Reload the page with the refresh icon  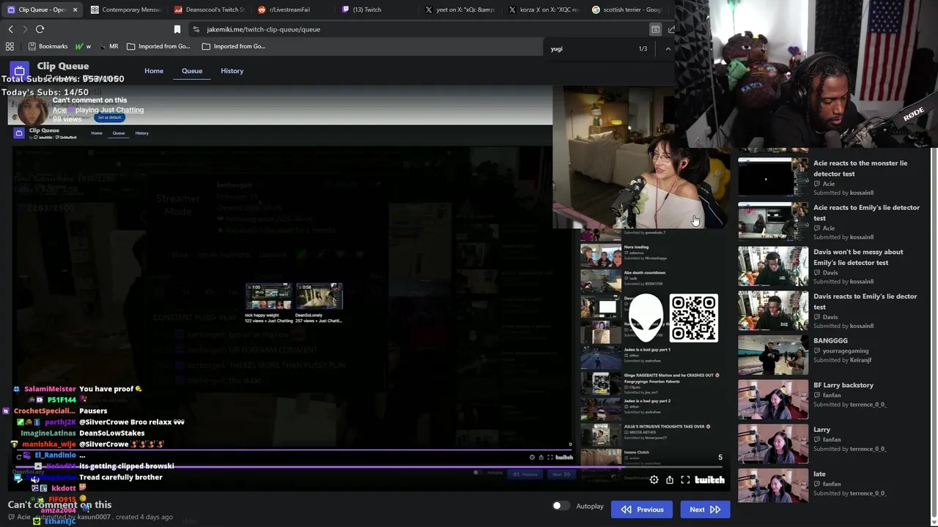(x=40, y=29)
